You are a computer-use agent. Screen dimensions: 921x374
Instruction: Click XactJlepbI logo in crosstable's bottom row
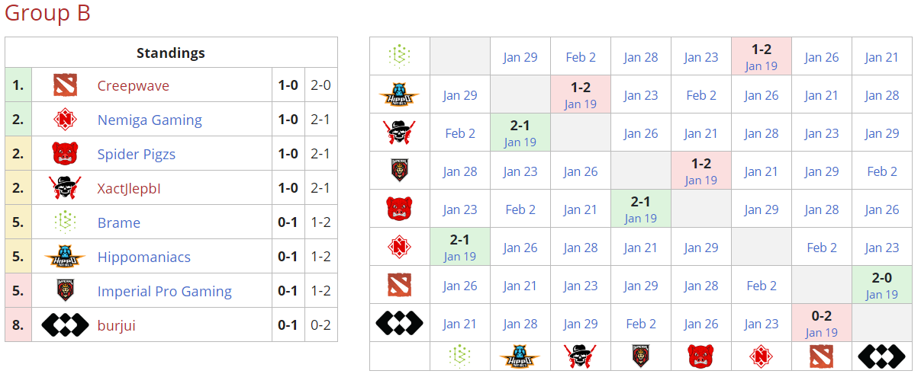(581, 356)
